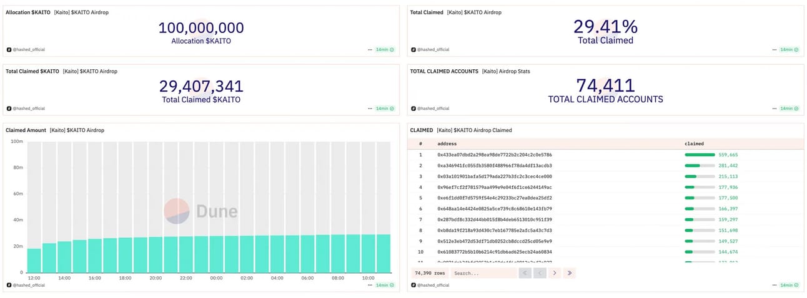
Task: Click 14min refresh badge on Total Claimed $KAITO panel
Action: coord(385,108)
